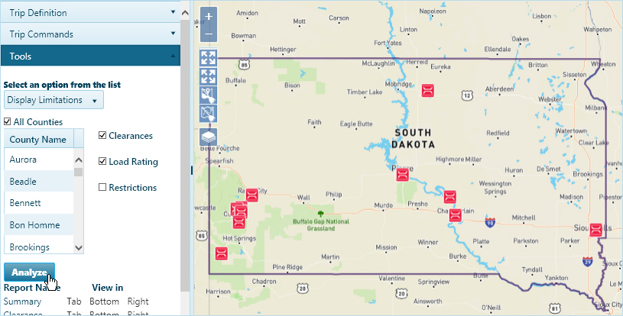Enable the Restrictions checkbox
The image size is (623, 316).
102,188
